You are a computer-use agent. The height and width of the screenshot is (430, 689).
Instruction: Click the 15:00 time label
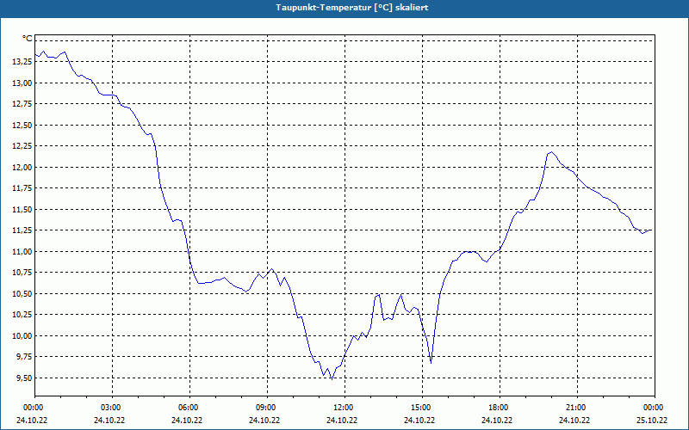pyautogui.click(x=422, y=408)
